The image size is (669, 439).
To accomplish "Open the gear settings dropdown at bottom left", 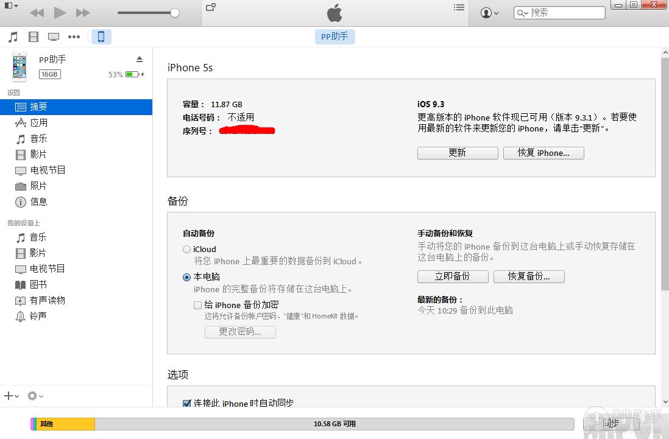I will pos(35,396).
